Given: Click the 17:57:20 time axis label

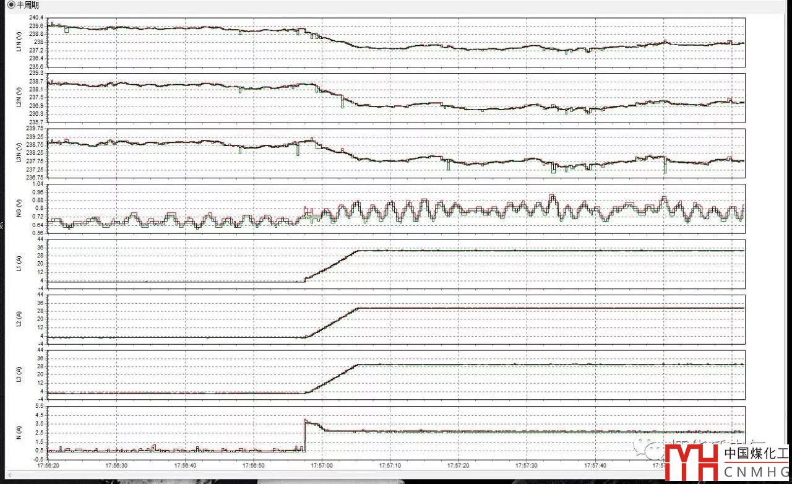Looking at the screenshot, I should pos(458,465).
